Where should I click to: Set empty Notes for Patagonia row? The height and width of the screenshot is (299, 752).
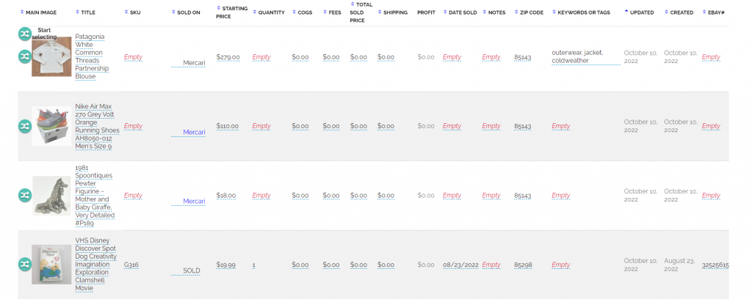[x=491, y=57]
